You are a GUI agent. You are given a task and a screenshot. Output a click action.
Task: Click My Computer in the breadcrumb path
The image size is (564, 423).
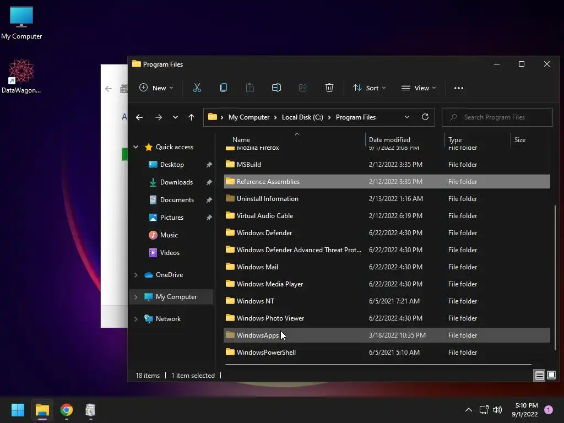coord(249,117)
